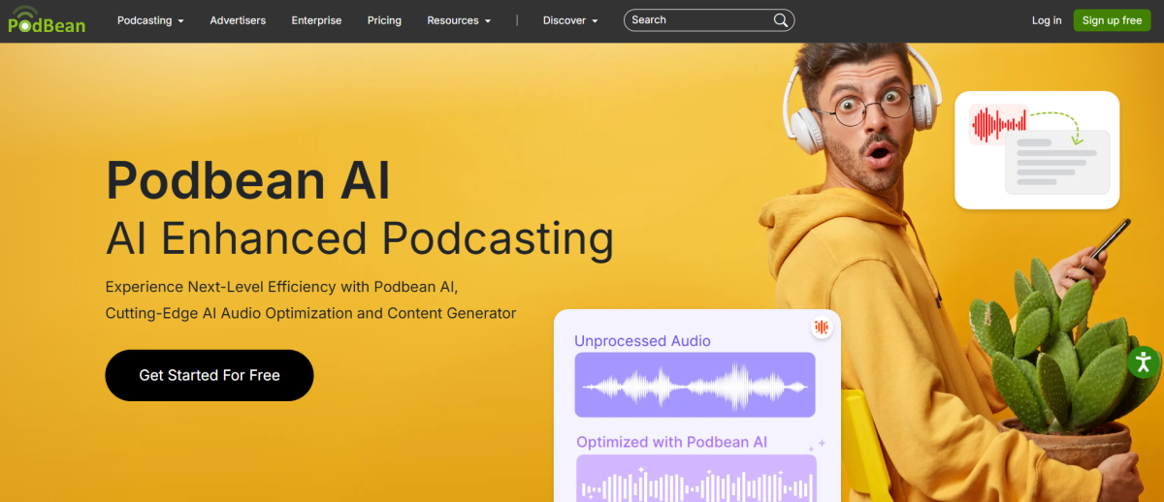Image resolution: width=1164 pixels, height=502 pixels.
Task: Open the accessibility widget icon
Action: pyautogui.click(x=1144, y=362)
